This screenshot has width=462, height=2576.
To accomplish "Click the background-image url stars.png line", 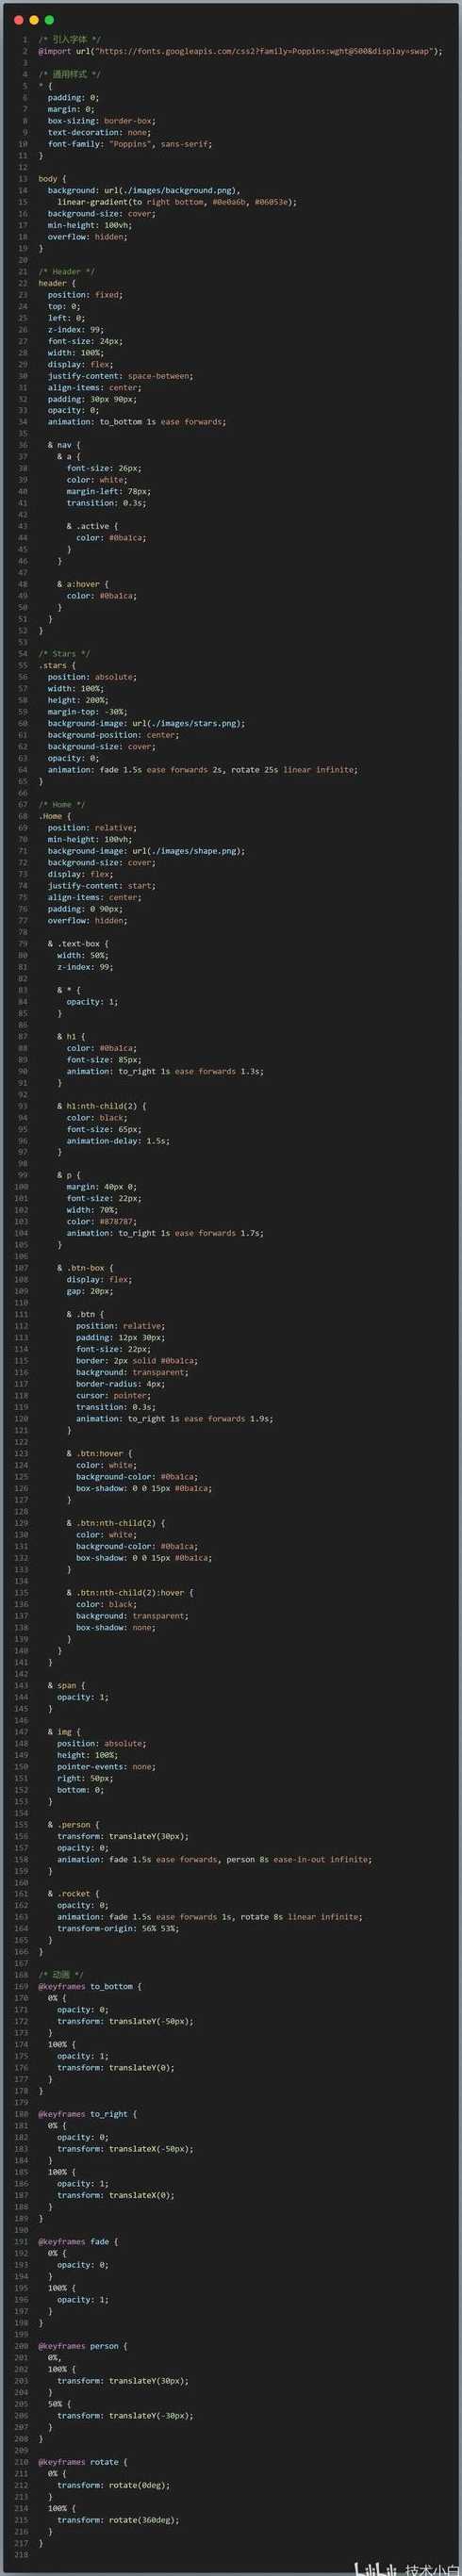I will click(x=146, y=723).
